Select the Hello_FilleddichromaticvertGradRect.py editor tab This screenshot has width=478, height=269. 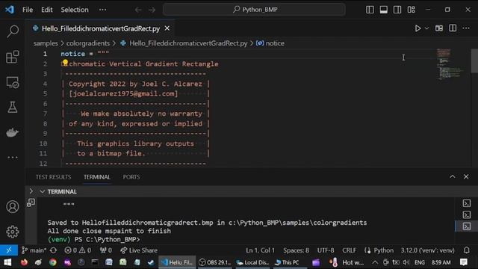point(101,28)
